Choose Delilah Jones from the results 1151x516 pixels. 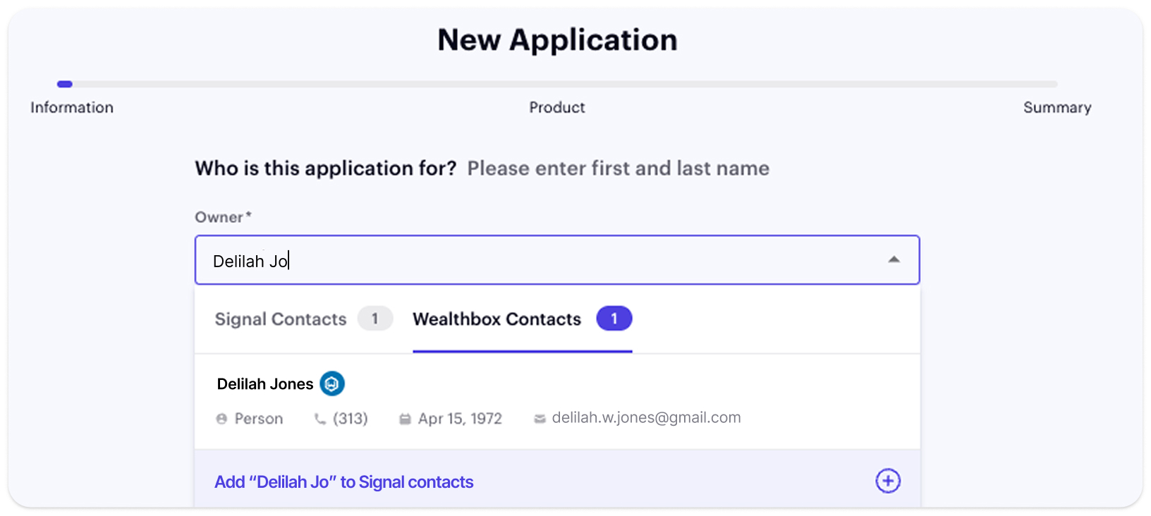(265, 384)
